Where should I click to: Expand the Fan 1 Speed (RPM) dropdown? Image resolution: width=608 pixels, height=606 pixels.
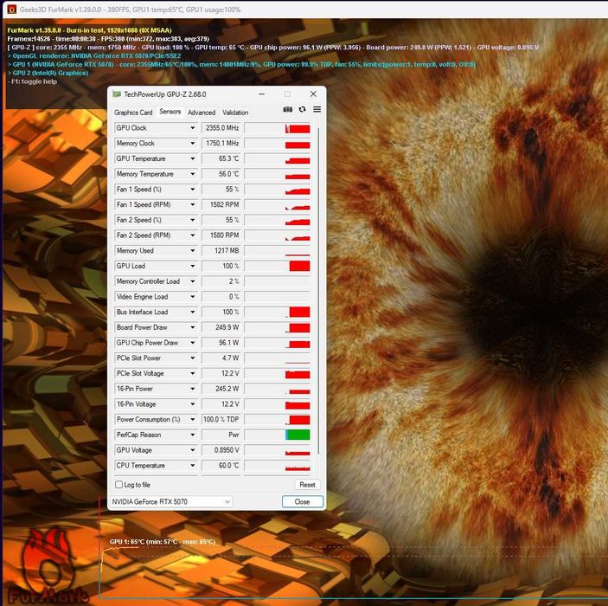coord(192,204)
